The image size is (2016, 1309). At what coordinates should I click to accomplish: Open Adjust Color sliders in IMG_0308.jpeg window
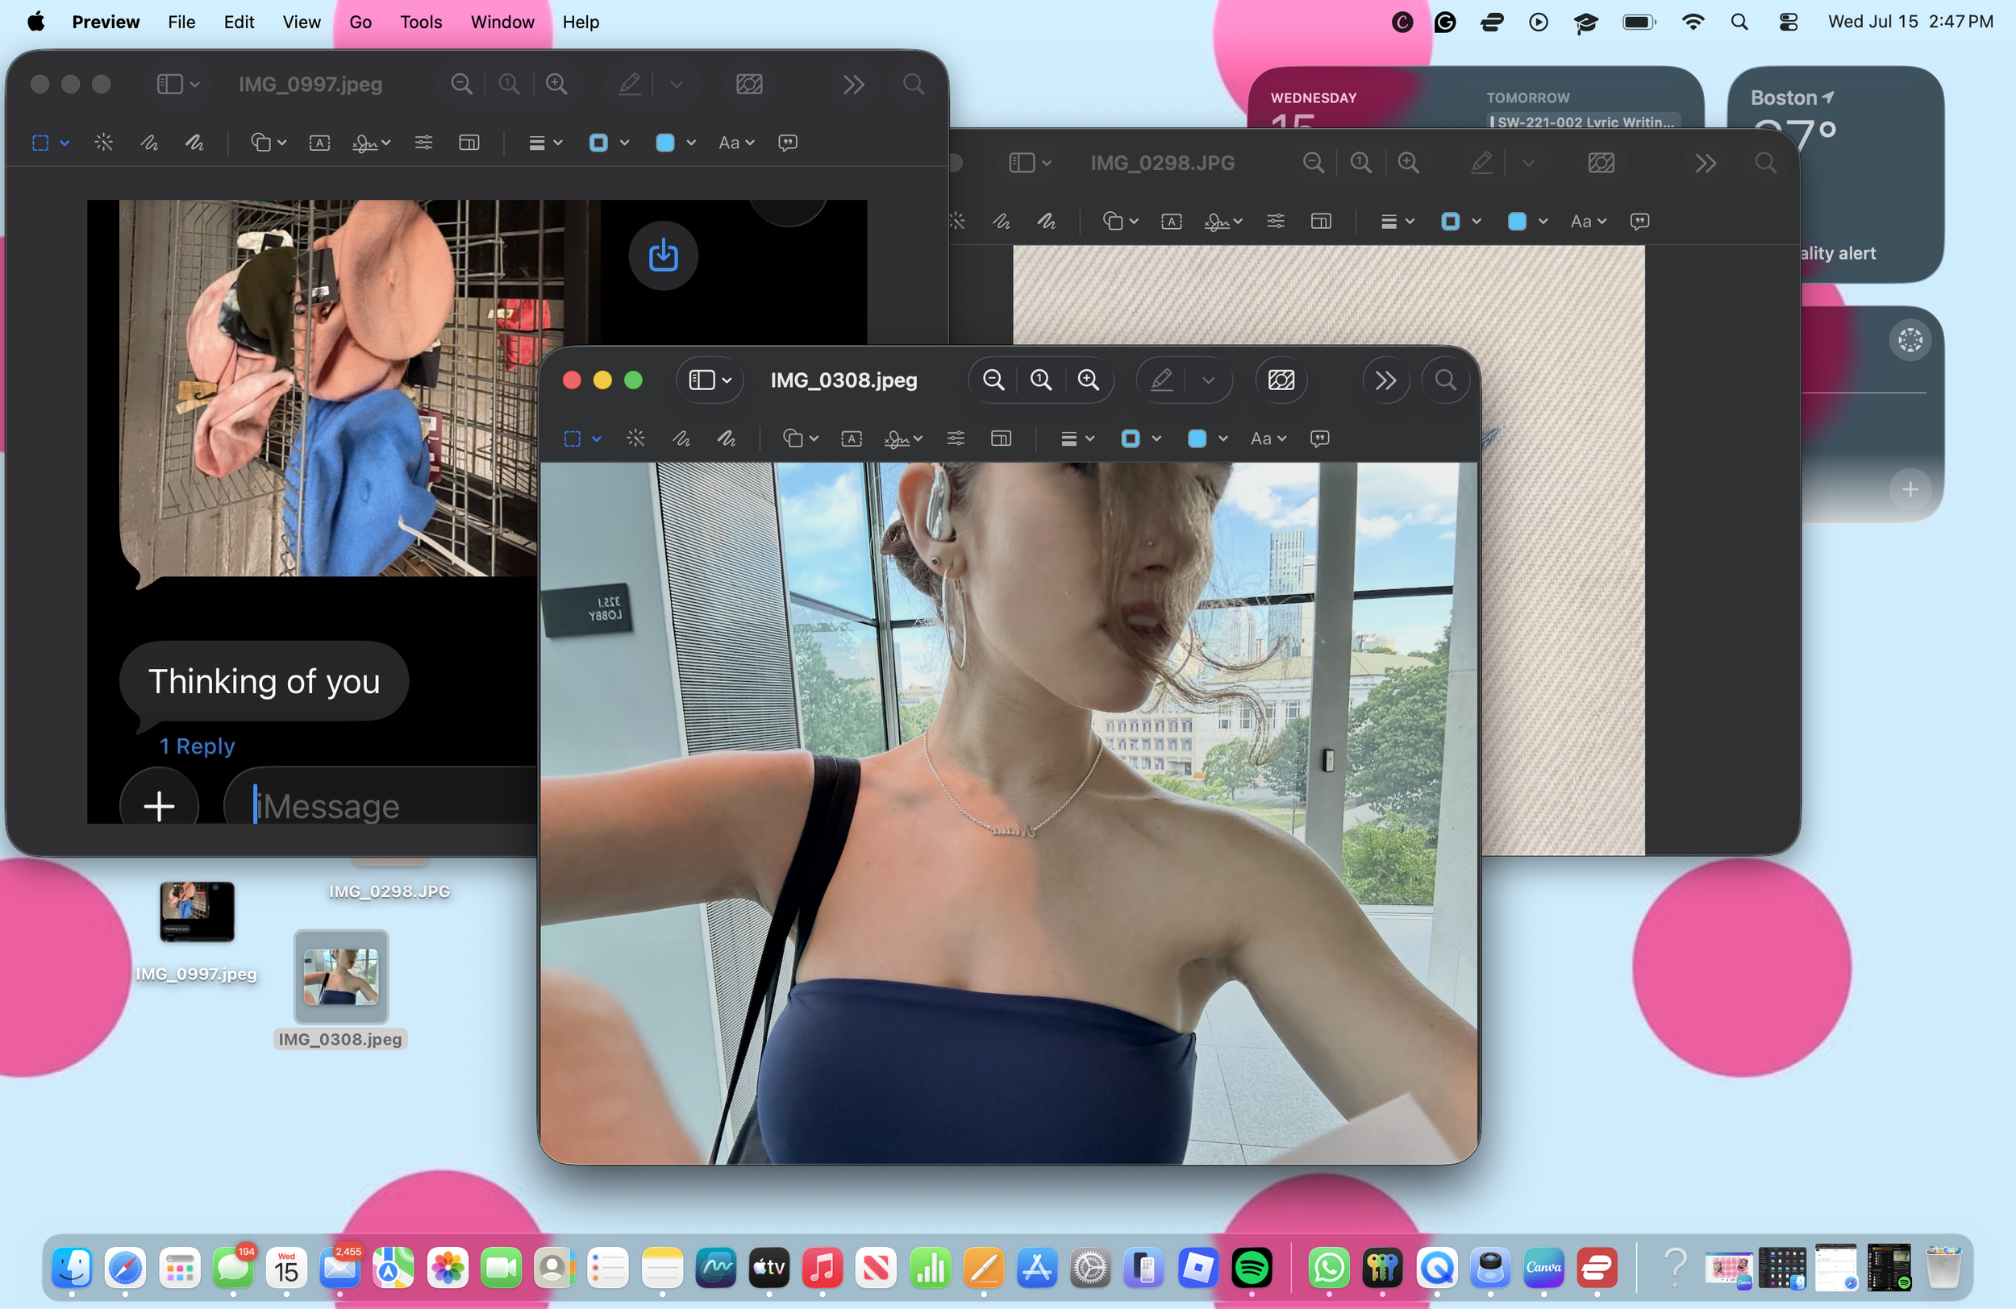[956, 438]
